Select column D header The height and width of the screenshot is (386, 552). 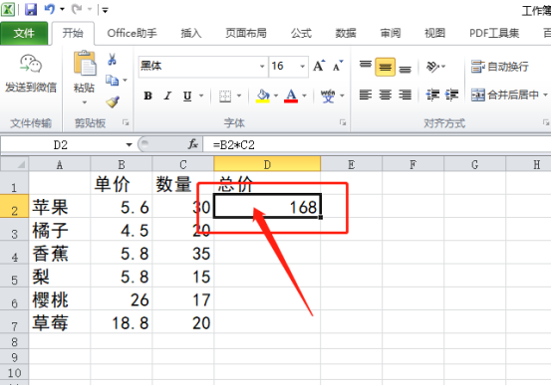[x=267, y=164]
